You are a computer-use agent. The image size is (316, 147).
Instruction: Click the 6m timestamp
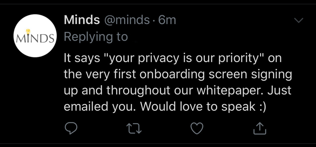tap(167, 20)
